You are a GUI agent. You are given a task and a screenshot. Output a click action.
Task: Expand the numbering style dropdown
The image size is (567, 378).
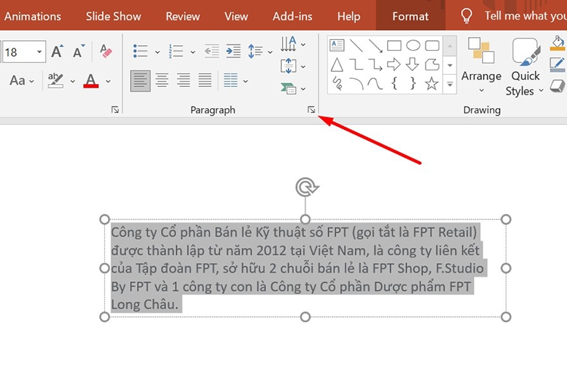pos(193,52)
